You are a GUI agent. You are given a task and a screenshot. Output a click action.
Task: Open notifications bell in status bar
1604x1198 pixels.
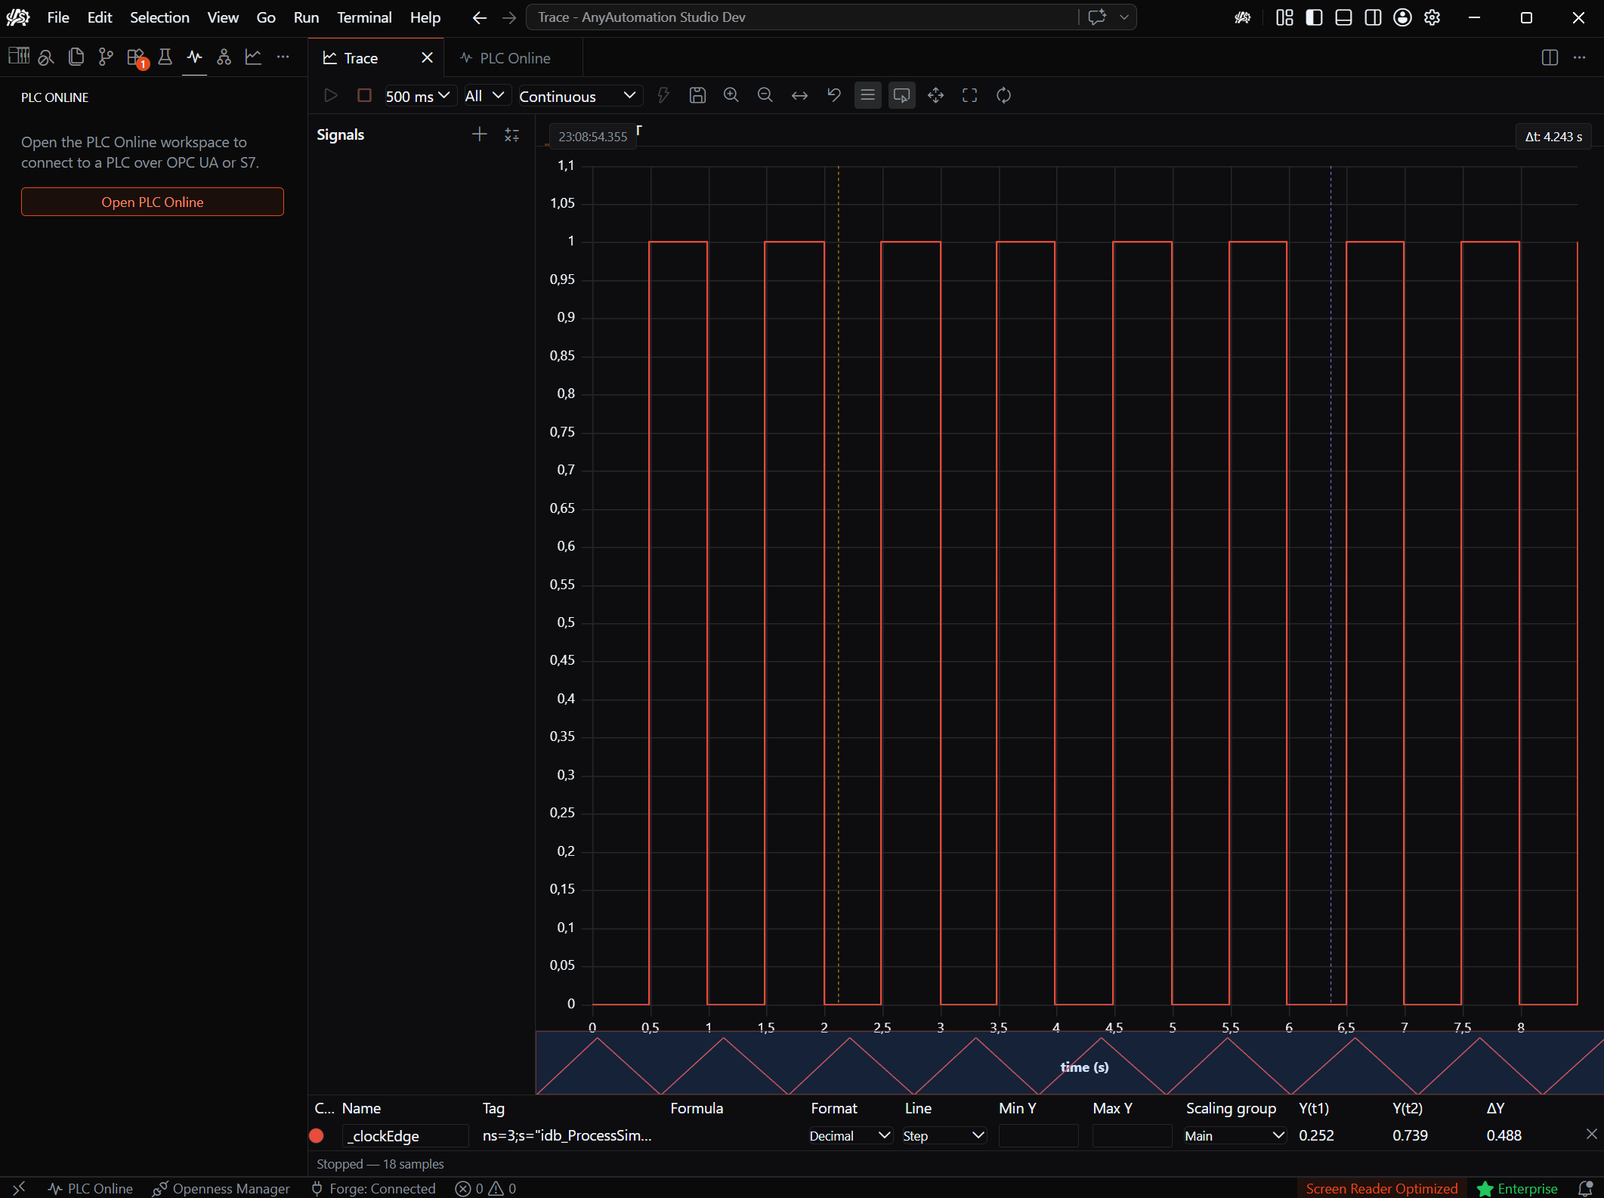pos(1585,1188)
